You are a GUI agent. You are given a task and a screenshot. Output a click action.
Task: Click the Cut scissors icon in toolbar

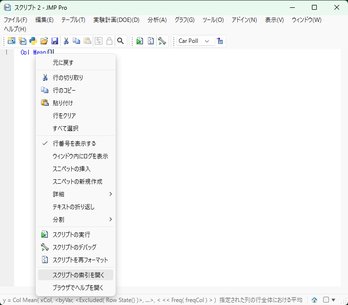[x=66, y=41]
